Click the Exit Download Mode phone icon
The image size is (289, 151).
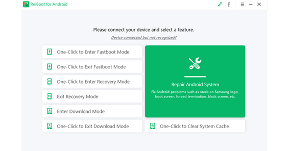tap(50, 126)
